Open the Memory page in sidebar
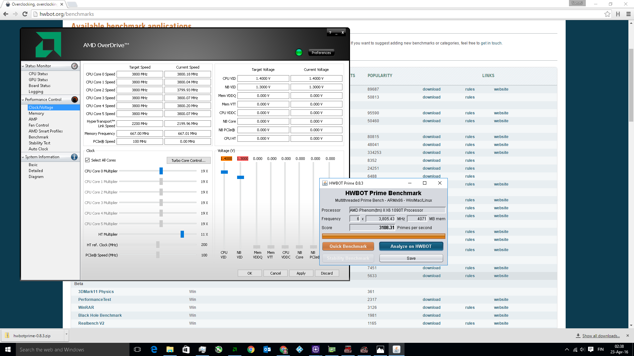The height and width of the screenshot is (356, 634). [x=36, y=113]
